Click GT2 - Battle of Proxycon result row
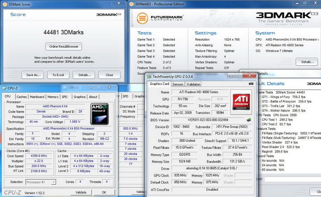 click(x=286, y=101)
